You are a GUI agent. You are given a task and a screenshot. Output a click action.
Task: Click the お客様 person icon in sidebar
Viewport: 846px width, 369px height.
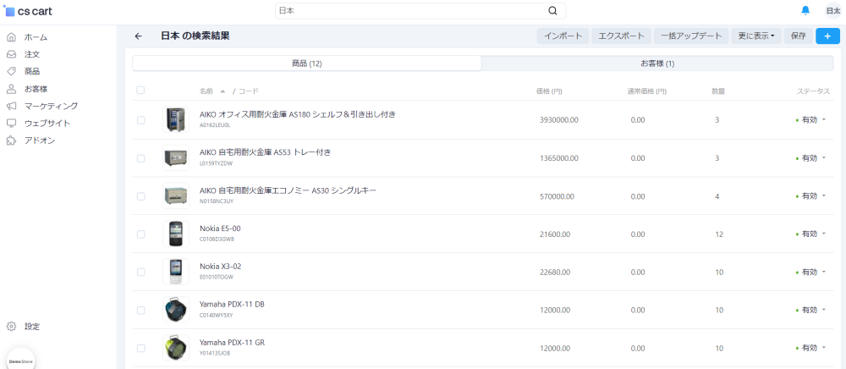[11, 89]
